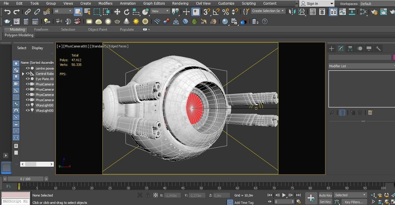
Task: Open Create Selection Set dropdown
Action: click(268, 11)
